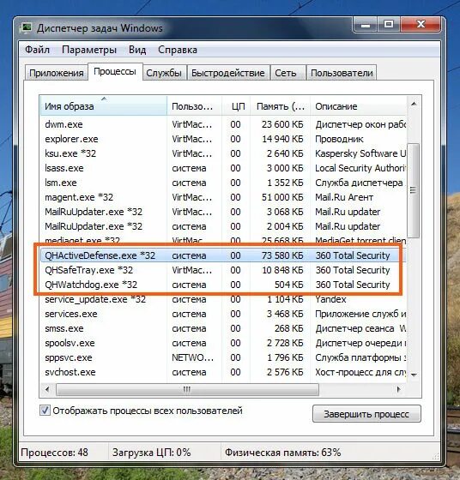Open the Быстродействие tab
The image size is (460, 480).
pos(227,73)
